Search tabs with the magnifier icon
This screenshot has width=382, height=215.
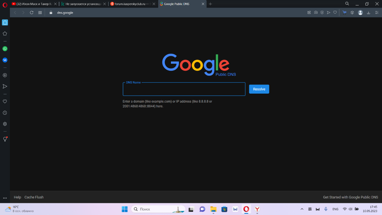[x=347, y=4]
